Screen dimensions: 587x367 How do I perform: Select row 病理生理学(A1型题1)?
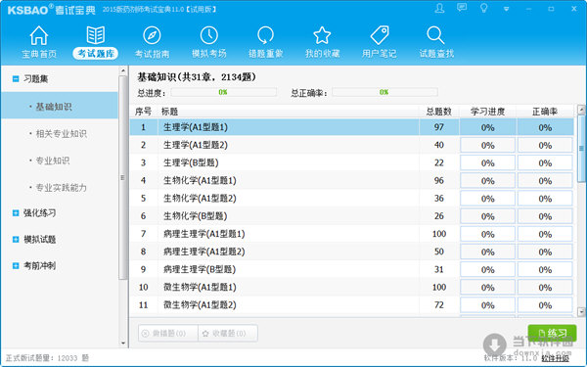(x=351, y=234)
